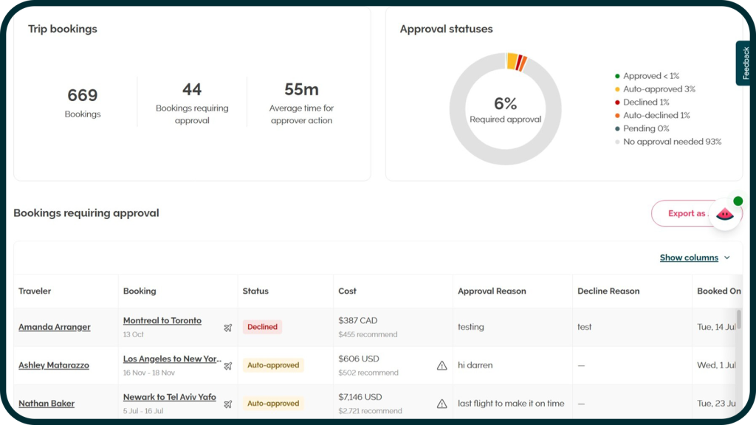Expand the Show columns chevron
The height and width of the screenshot is (425, 756).
coord(727,258)
